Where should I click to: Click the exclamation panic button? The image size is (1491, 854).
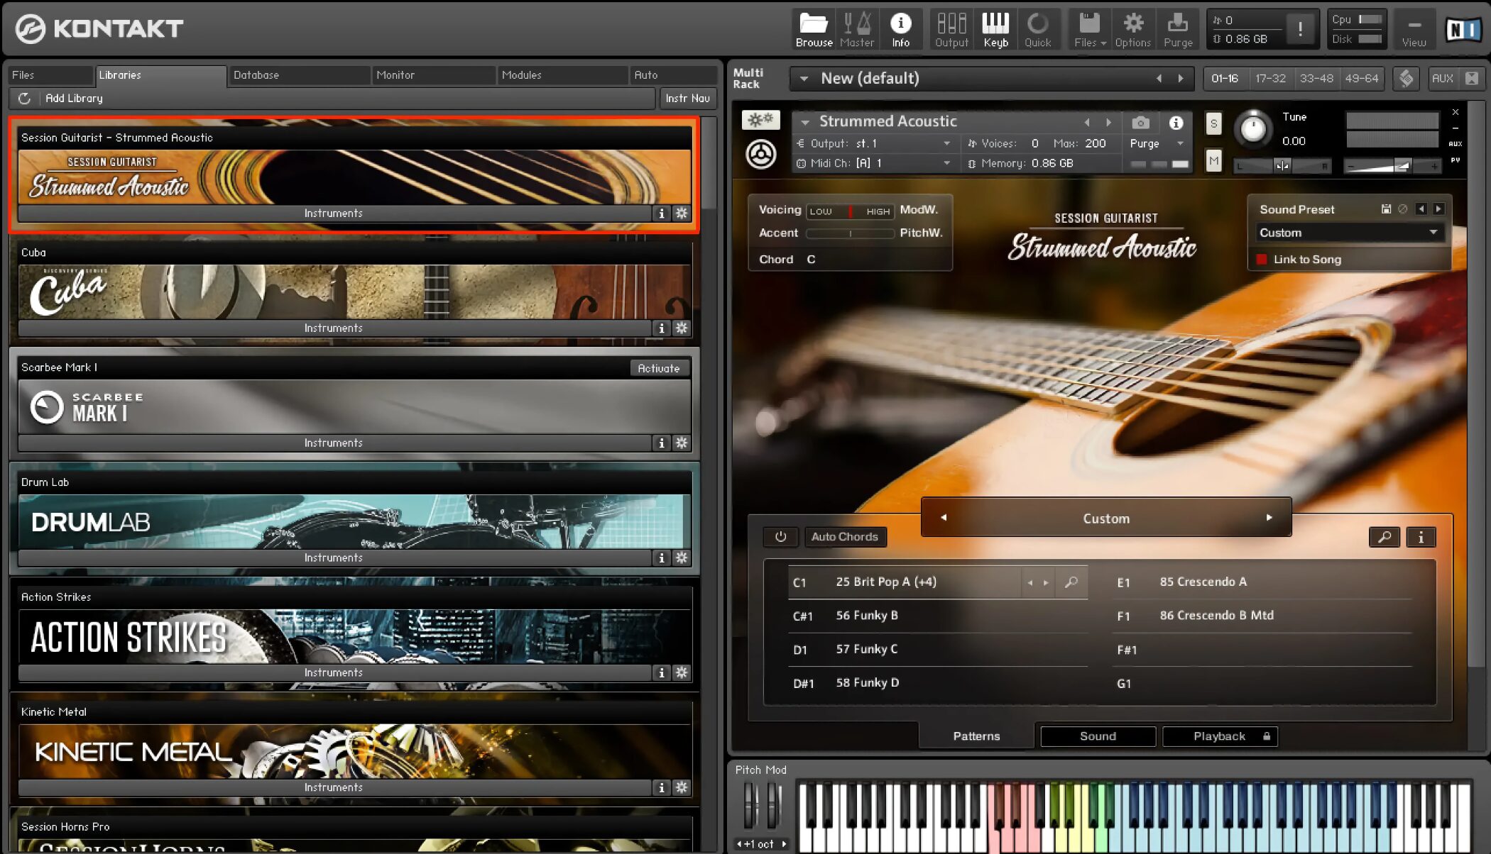click(1300, 29)
